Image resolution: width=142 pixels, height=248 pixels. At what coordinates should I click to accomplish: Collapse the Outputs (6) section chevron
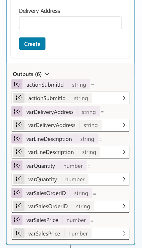pyautogui.click(x=47, y=74)
